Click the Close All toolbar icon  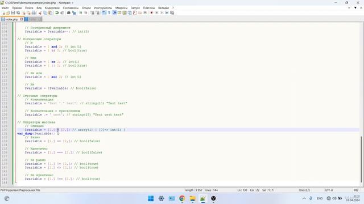(28, 12)
